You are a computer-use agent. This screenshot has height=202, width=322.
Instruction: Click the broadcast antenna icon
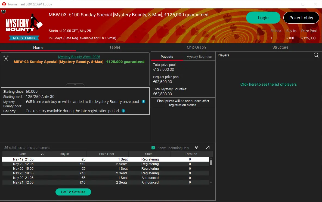[x=6, y=58]
